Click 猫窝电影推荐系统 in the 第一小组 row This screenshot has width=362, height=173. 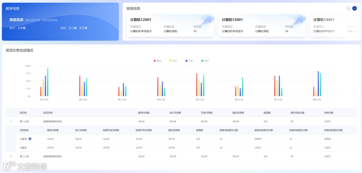(x=52, y=122)
